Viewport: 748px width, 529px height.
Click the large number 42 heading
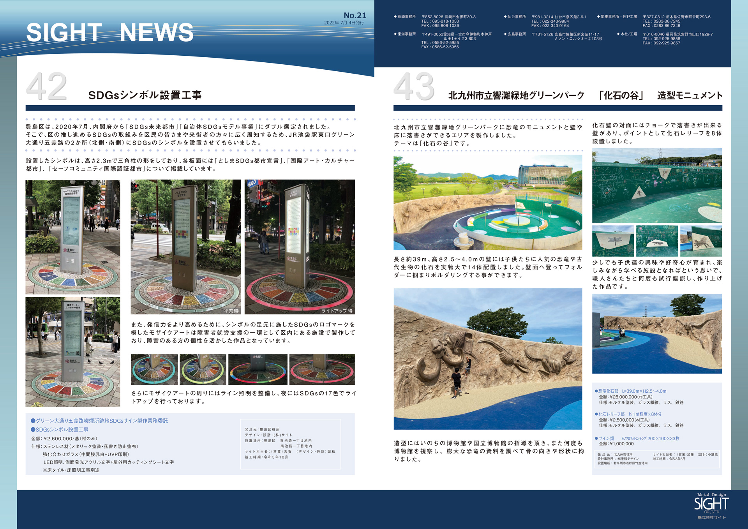pyautogui.click(x=47, y=86)
